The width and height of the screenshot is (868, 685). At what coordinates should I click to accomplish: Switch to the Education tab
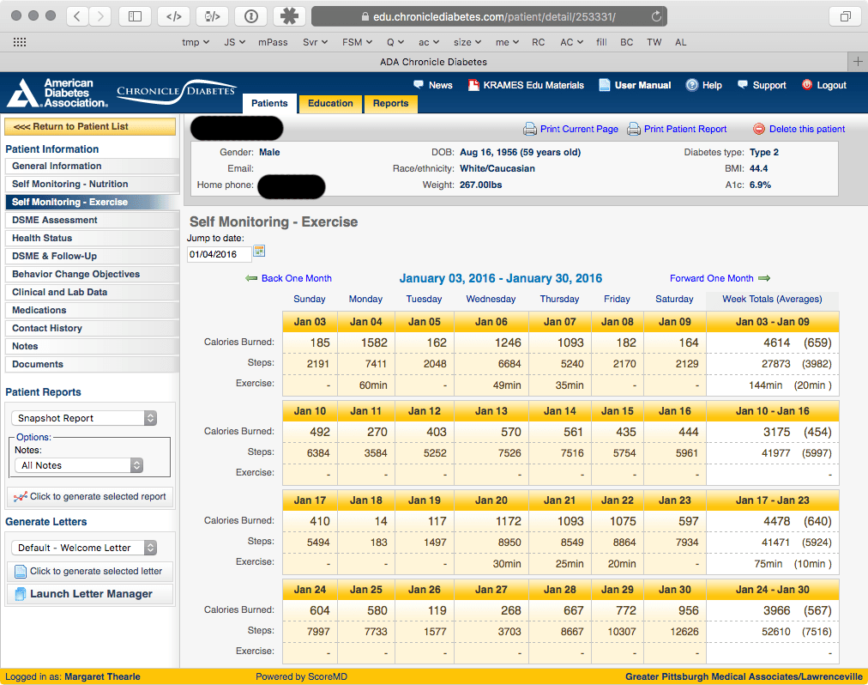tap(330, 103)
